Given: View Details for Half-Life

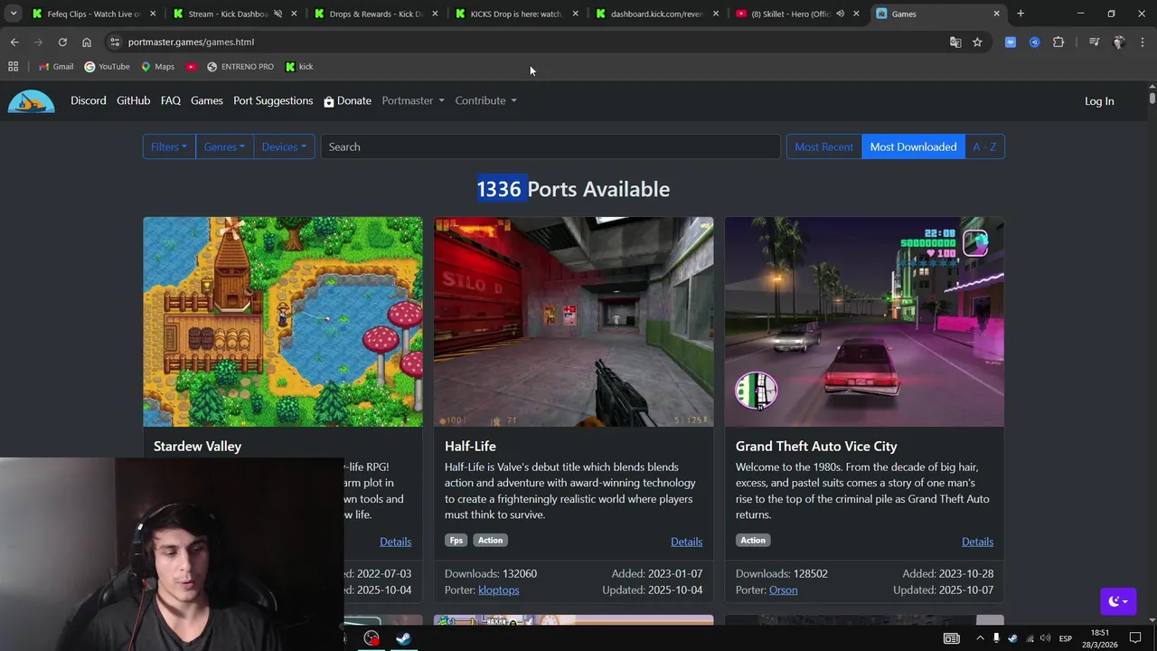Looking at the screenshot, I should [x=686, y=542].
